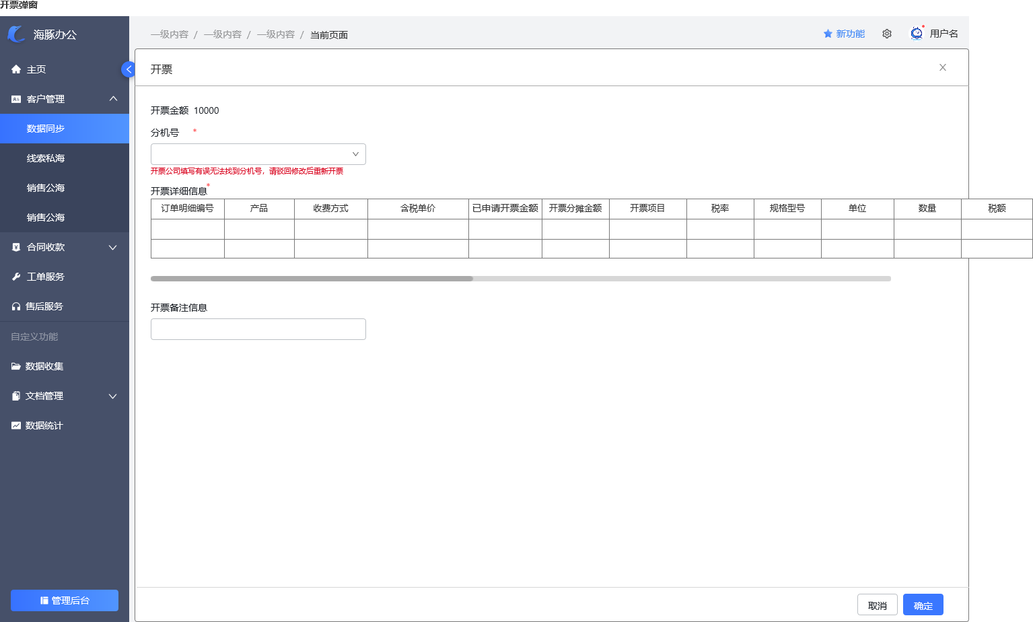Click the horizontal table scrollbar thumb

pyautogui.click(x=312, y=278)
